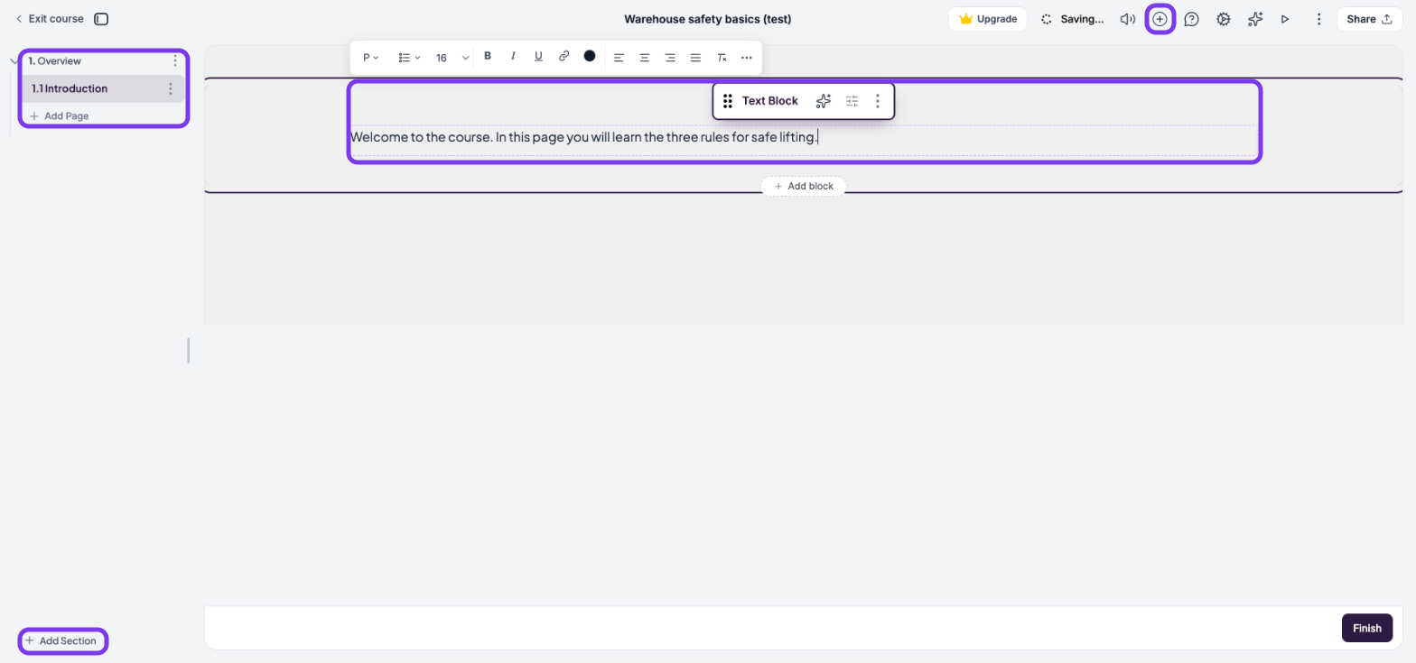Viewport: 1416px width, 663px height.
Task: Open the course settings gear icon
Action: tap(1223, 19)
